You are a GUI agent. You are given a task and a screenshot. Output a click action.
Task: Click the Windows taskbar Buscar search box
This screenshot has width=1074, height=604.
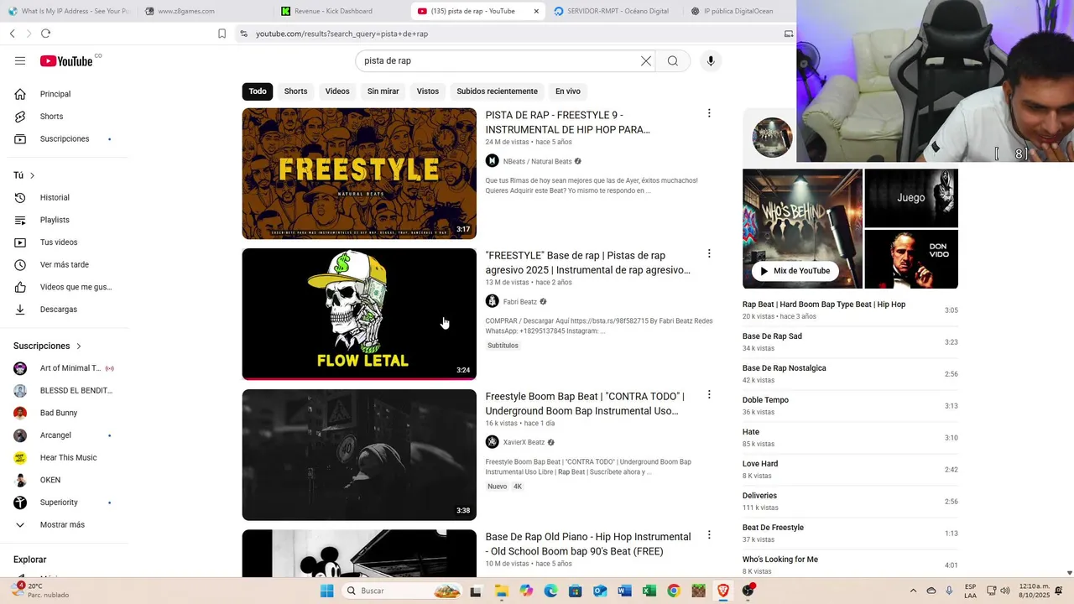[403, 591]
